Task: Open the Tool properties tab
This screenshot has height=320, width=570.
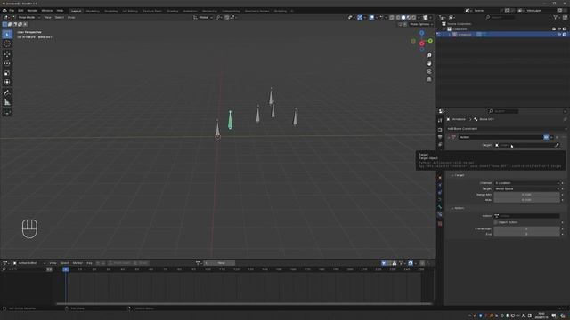Action: (440, 121)
